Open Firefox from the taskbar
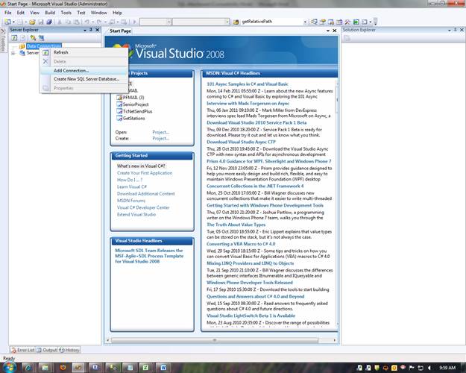Image resolution: width=466 pixels, height=373 pixels. click(x=63, y=368)
